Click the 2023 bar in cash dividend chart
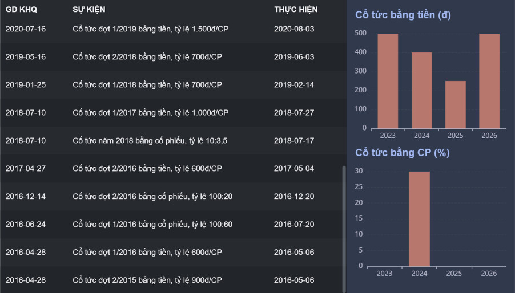This screenshot has height=293, width=515. point(388,80)
